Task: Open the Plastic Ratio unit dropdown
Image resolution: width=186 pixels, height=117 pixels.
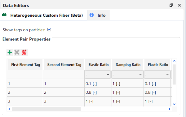Action: coord(157,75)
